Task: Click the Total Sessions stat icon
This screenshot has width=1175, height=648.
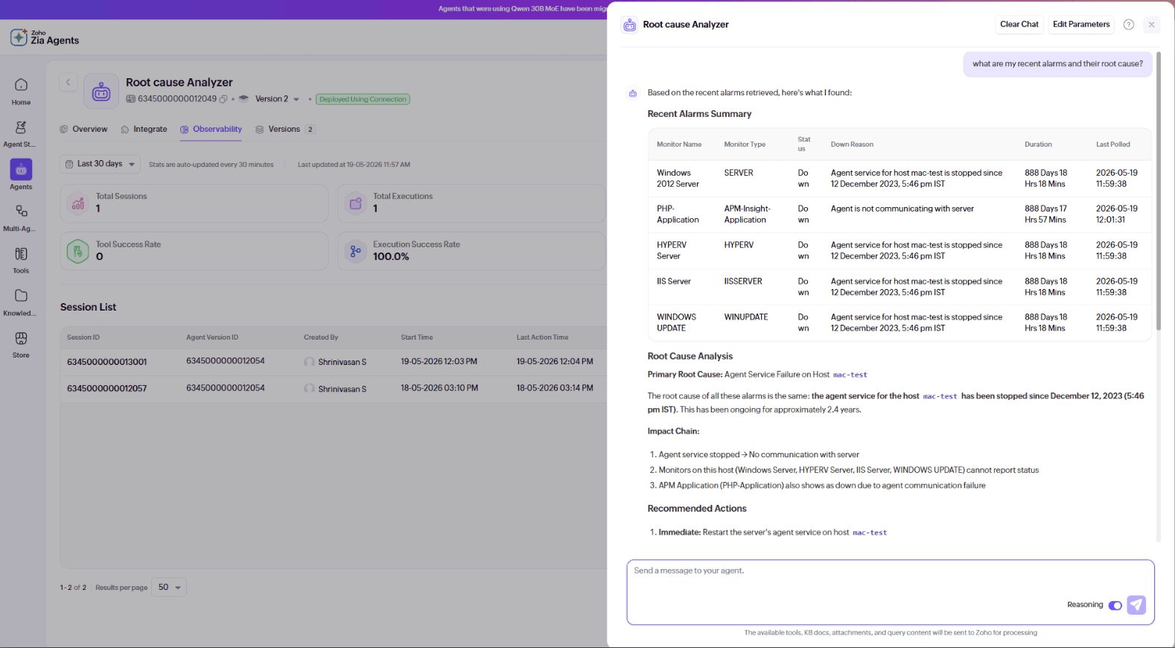Action: point(78,203)
